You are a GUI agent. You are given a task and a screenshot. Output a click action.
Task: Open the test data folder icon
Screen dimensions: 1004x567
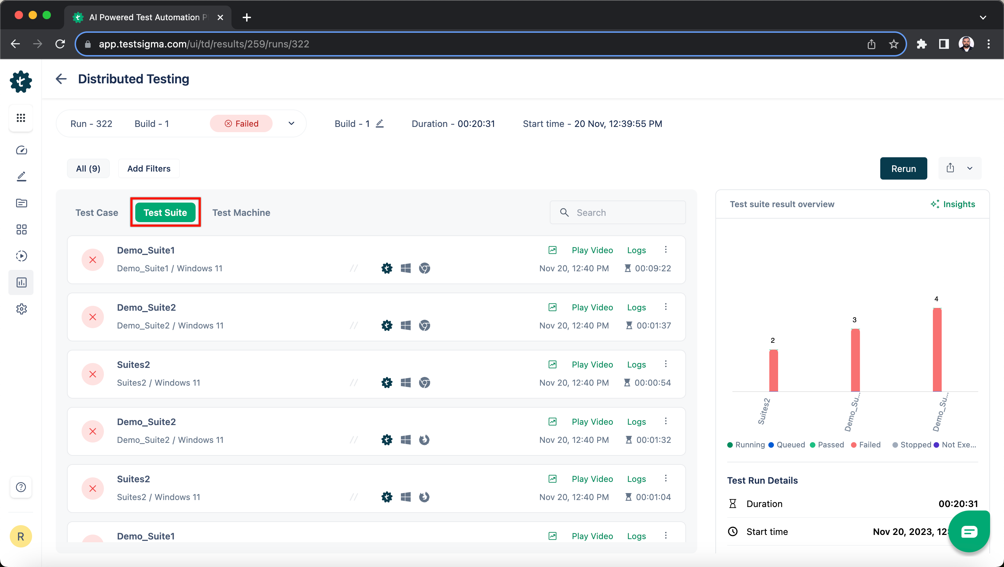point(21,203)
